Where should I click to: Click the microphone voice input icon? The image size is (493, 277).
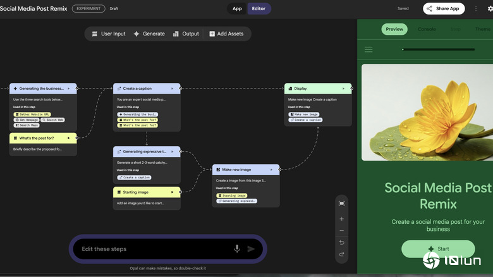tap(237, 249)
